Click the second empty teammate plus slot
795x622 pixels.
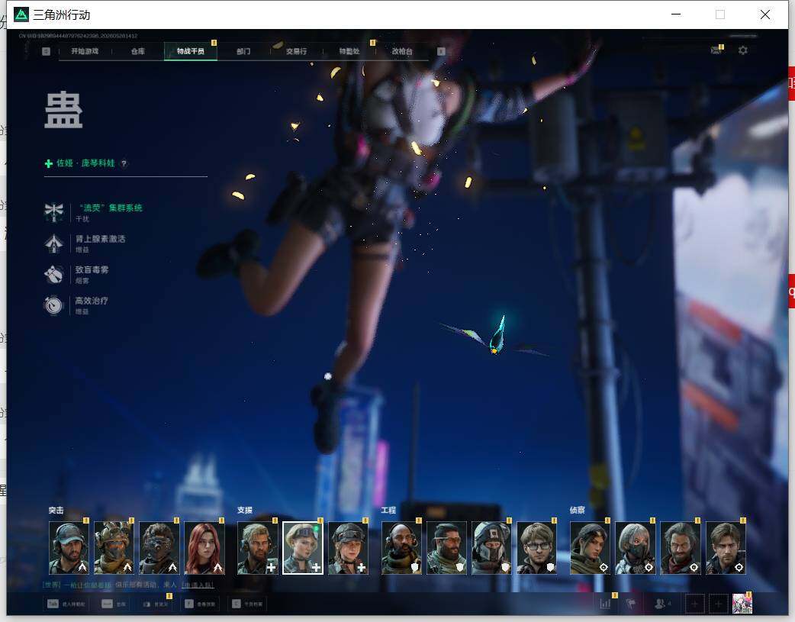coord(719,604)
